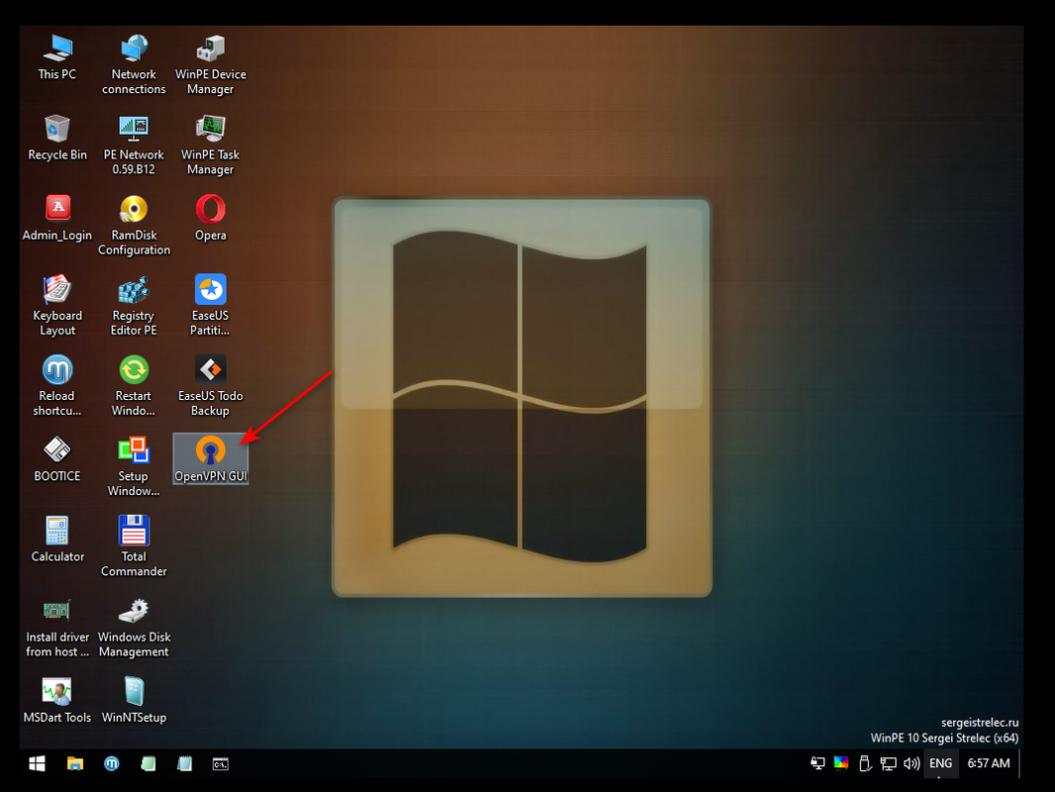Launch Total Commander
The image size is (1055, 792).
click(134, 546)
